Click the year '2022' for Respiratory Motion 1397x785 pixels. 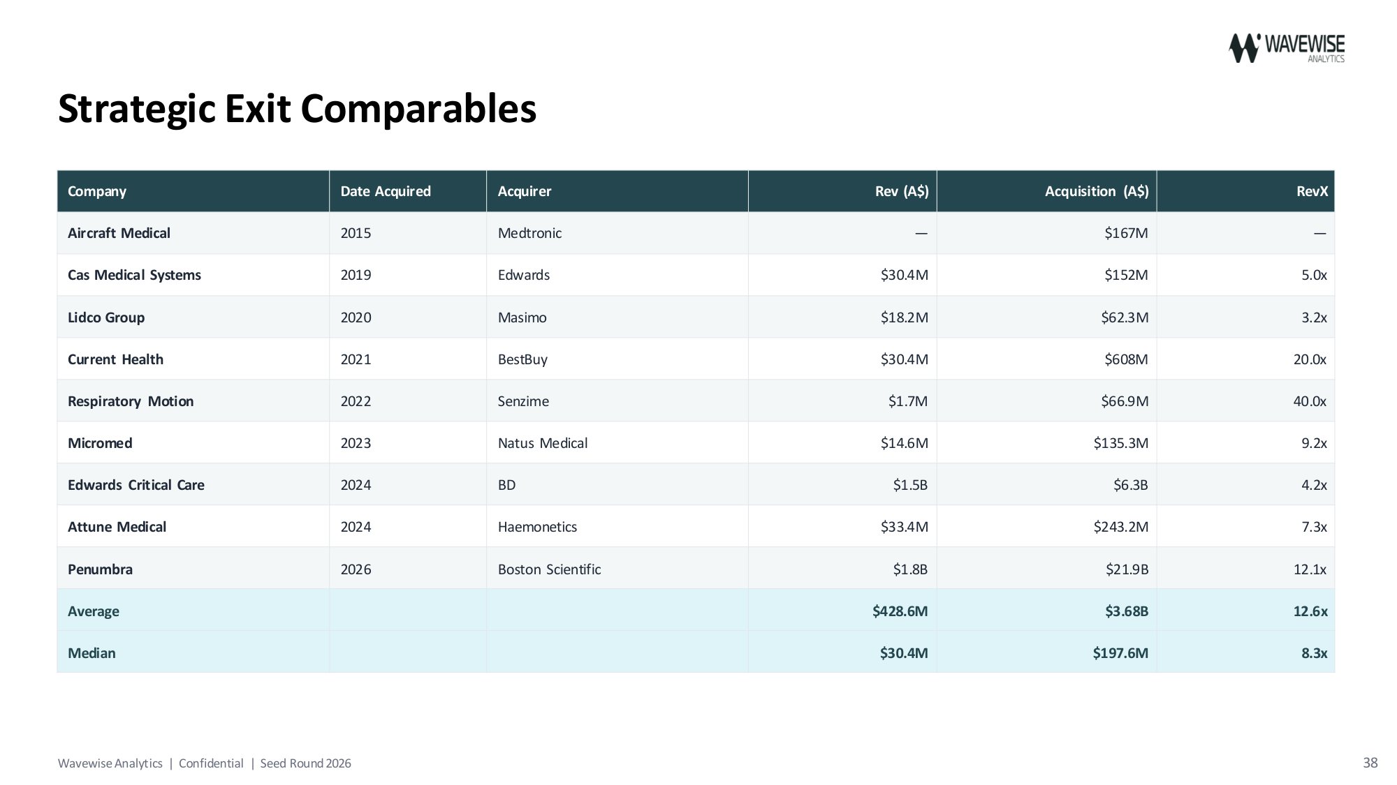pyautogui.click(x=356, y=401)
